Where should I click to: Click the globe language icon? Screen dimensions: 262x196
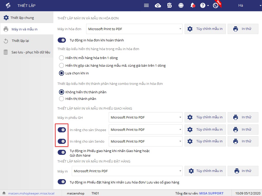click(181, 6)
